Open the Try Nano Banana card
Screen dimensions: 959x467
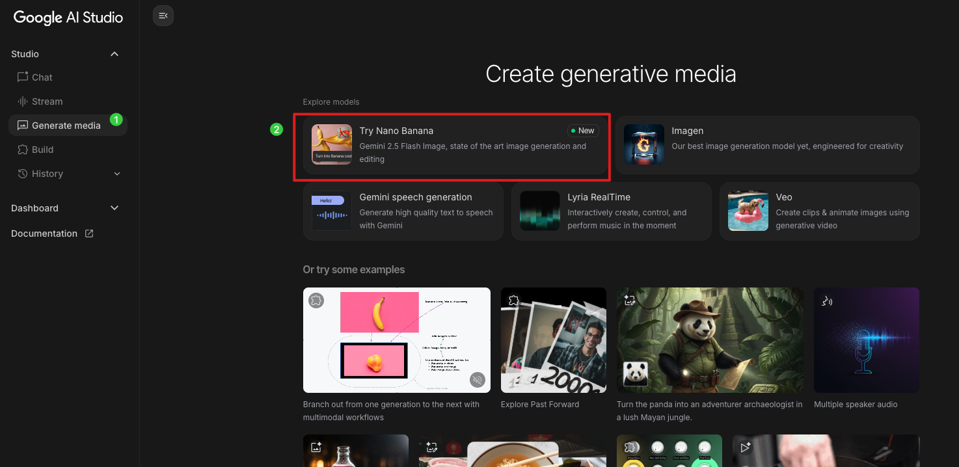[x=455, y=145]
